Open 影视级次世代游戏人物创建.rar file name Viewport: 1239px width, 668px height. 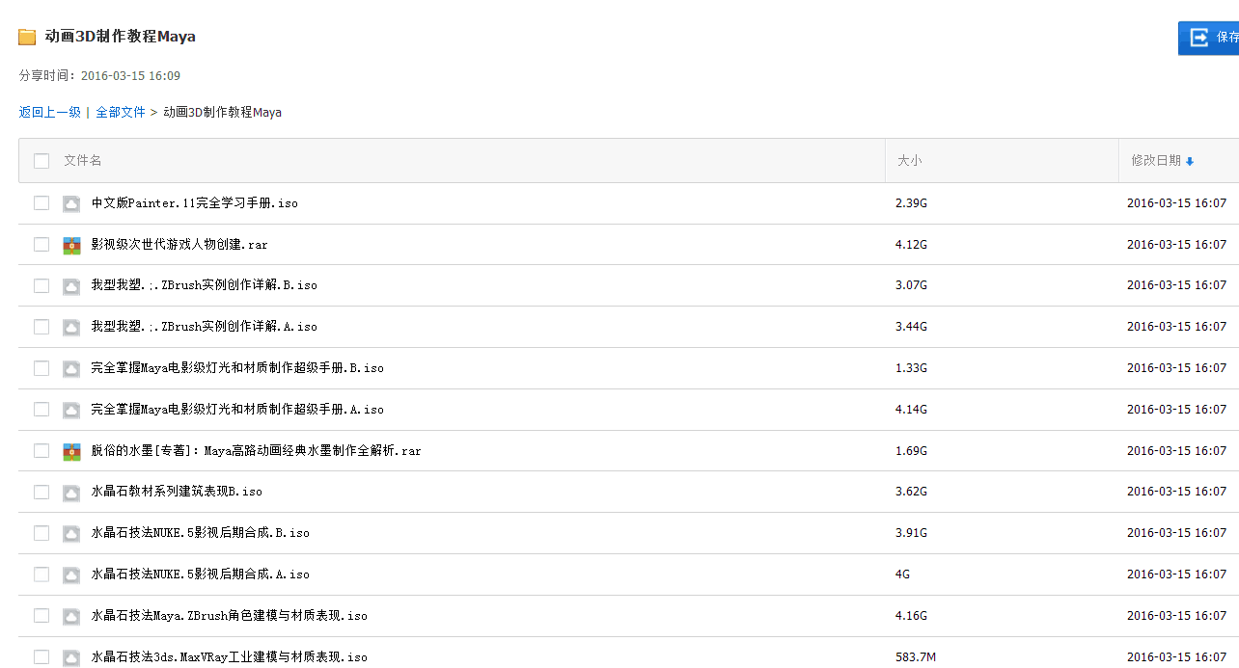pyautogui.click(x=179, y=245)
